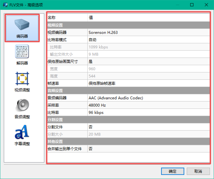Select the 编码器 encoder icon
The image size is (214, 179).
(22, 28)
